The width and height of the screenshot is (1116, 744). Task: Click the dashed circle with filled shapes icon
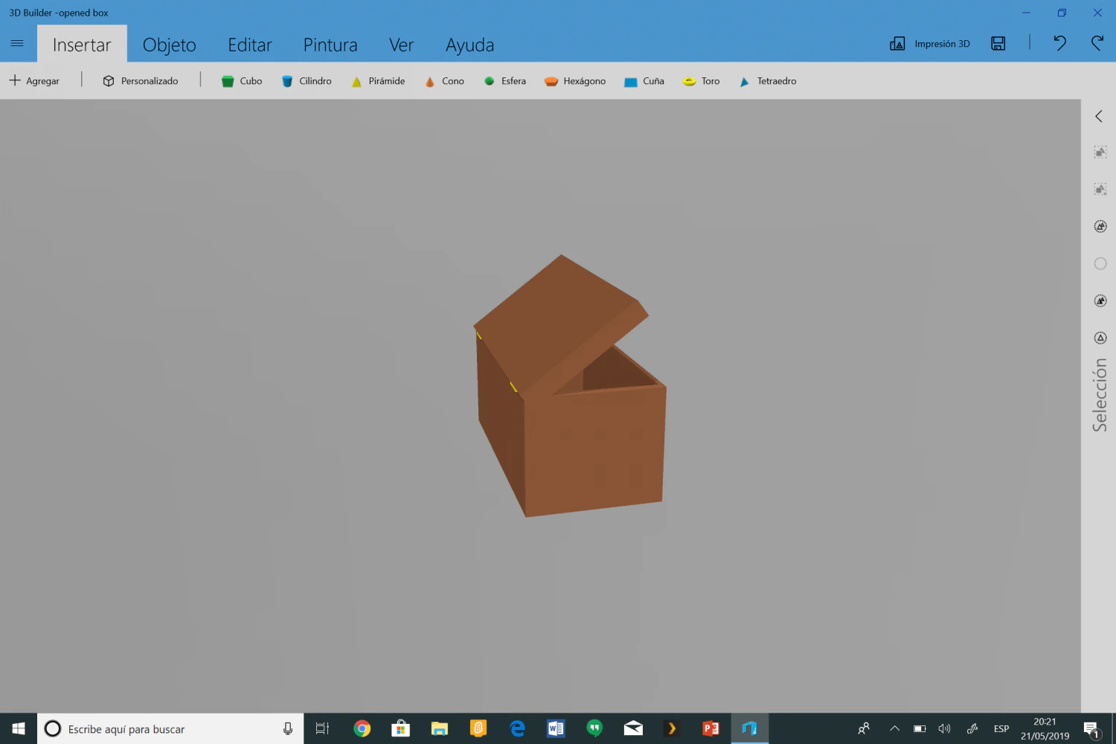(1100, 301)
